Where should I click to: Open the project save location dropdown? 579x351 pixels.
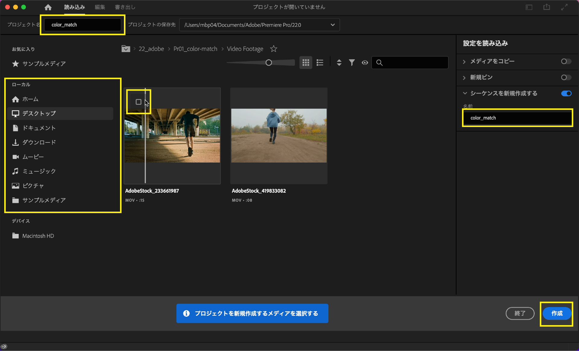[x=333, y=25]
